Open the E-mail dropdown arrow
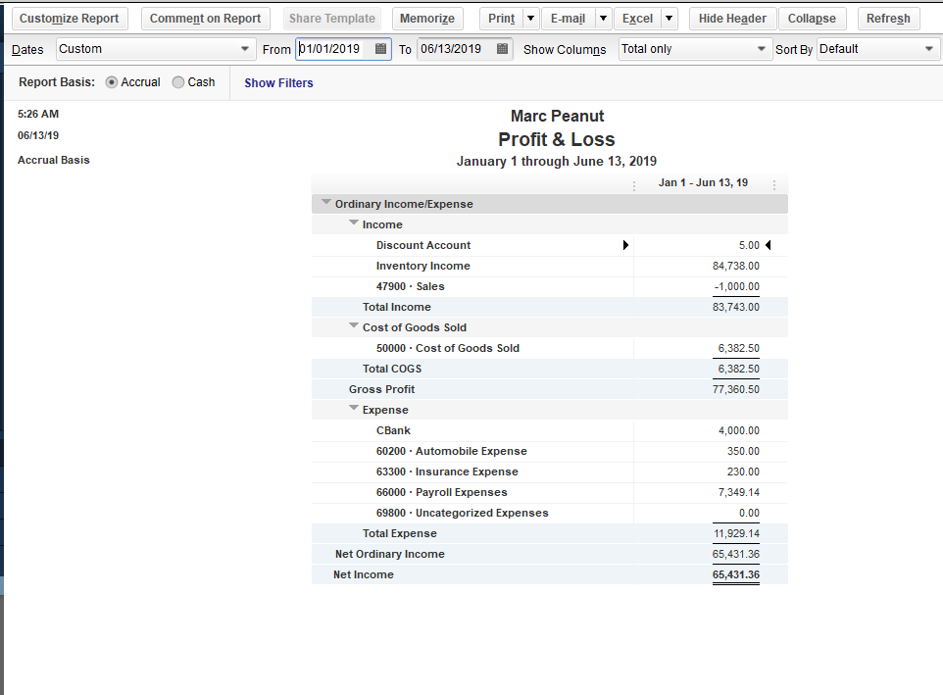Image resolution: width=943 pixels, height=695 pixels. pyautogui.click(x=603, y=19)
